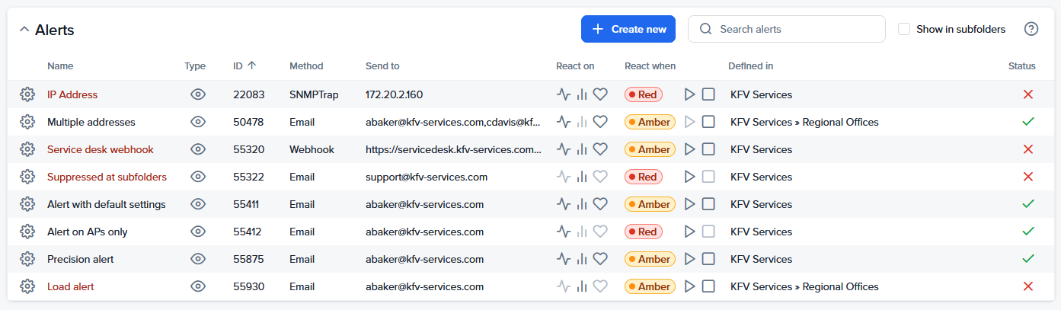Open settings gear for Load alert

point(27,286)
